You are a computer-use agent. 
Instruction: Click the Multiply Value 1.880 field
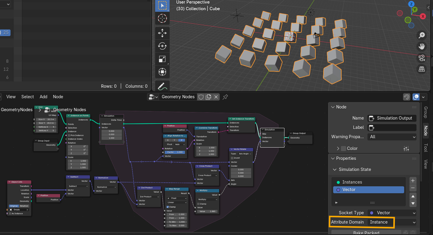207,212
